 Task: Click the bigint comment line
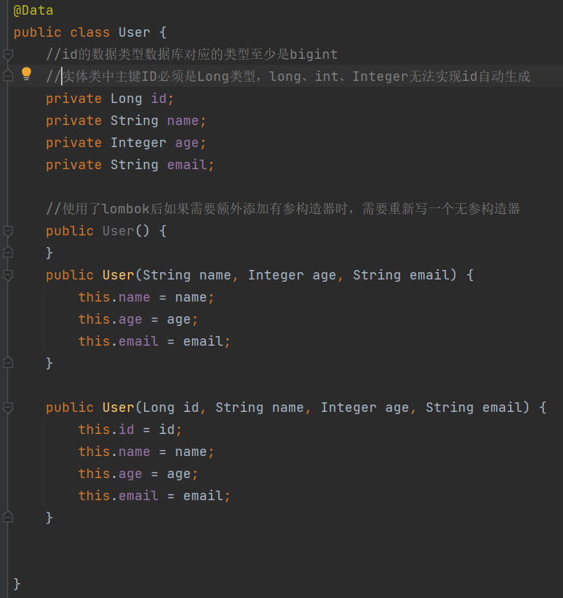coord(191,54)
